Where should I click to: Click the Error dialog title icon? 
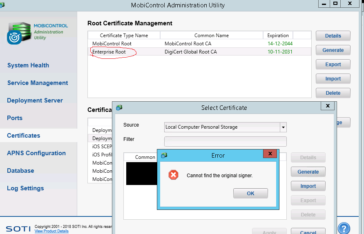pyautogui.click(x=164, y=155)
